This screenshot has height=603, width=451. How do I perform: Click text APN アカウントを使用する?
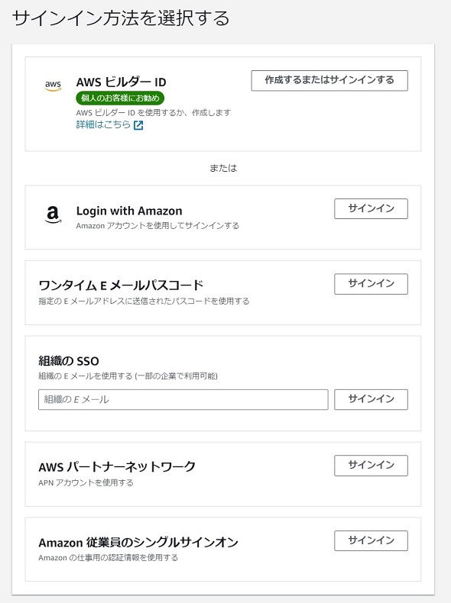[86, 482]
